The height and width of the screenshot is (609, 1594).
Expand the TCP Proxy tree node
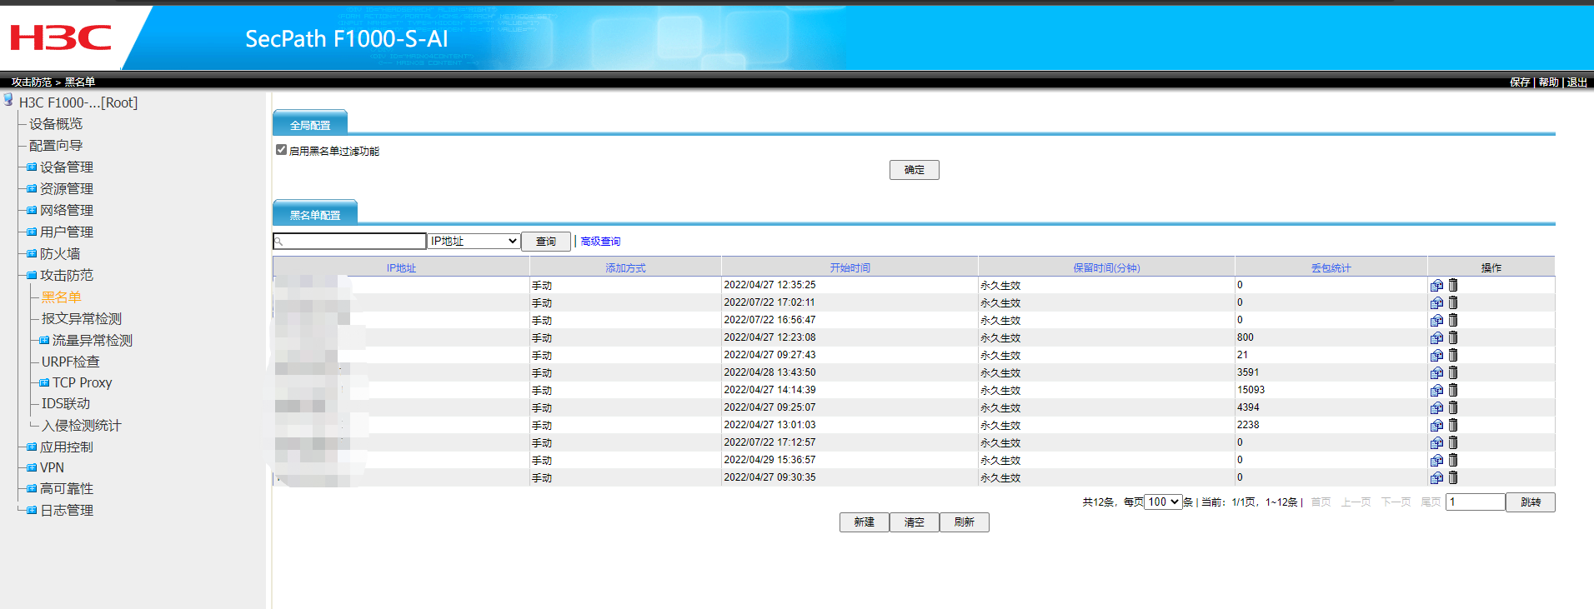(44, 383)
